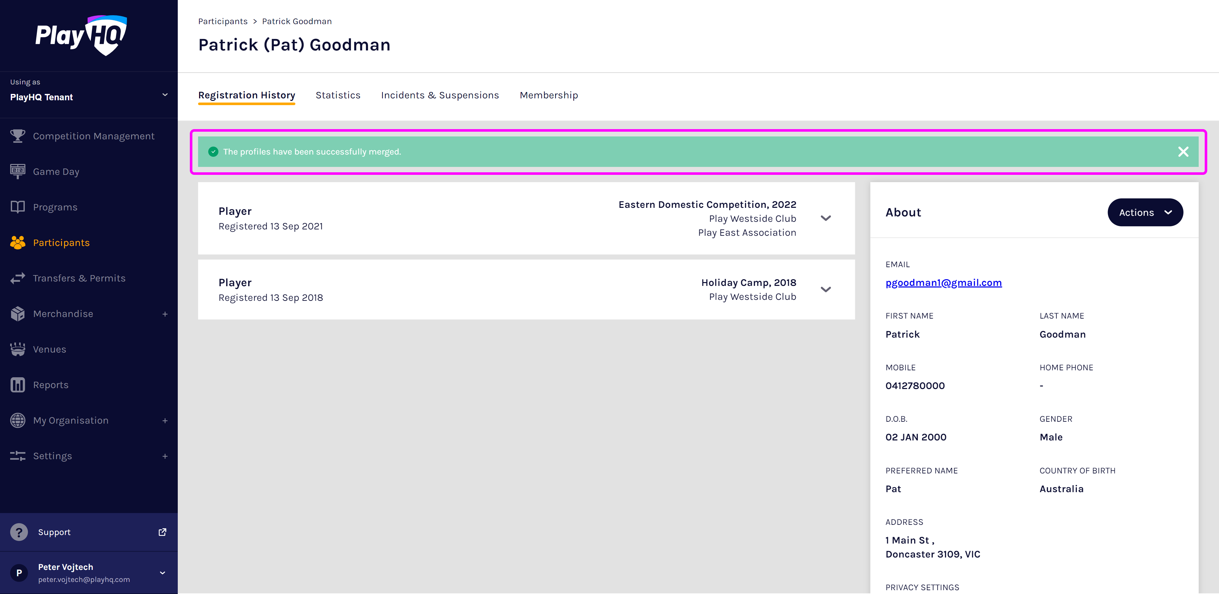Viewport: 1219px width, 594px height.
Task: Switch to the Statistics tab
Action: point(338,95)
